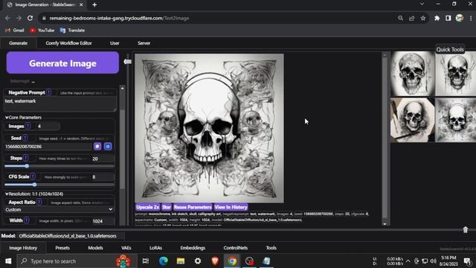Open the CFG Scale help icon
Screen dimensions: 476x268
pyautogui.click(x=33, y=176)
